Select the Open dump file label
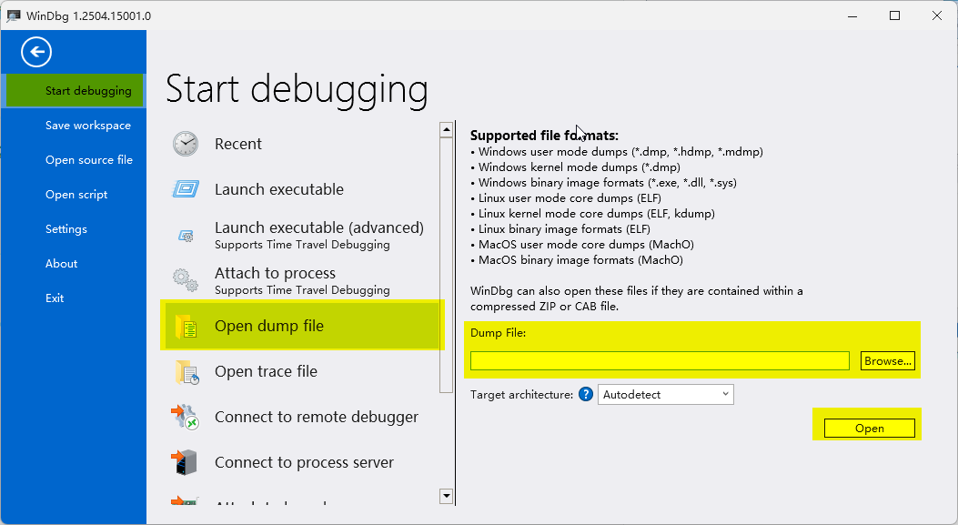This screenshot has width=958, height=525. [268, 326]
